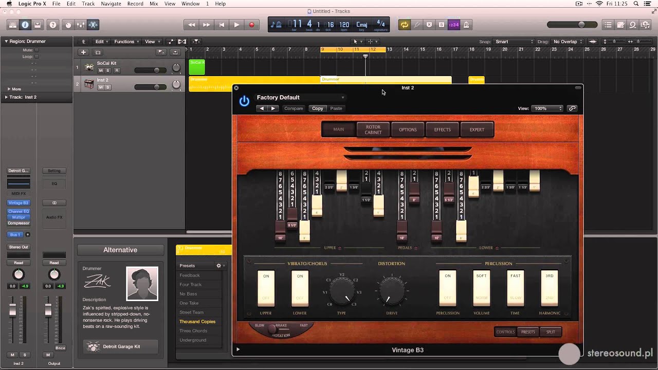Click the Rewind transport button
Viewport: 658px width, 370px height.
[x=192, y=25]
